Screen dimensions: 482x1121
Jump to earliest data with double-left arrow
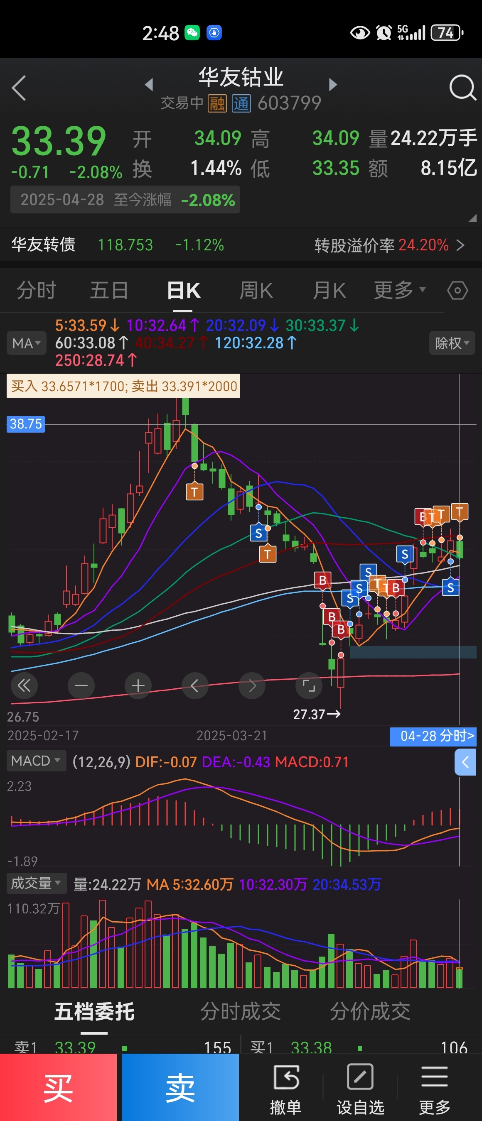point(24,686)
